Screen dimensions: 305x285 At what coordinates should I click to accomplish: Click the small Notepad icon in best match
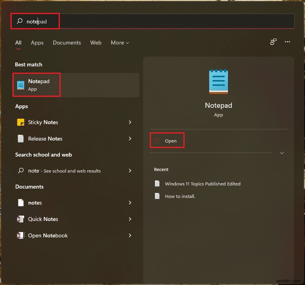point(21,85)
